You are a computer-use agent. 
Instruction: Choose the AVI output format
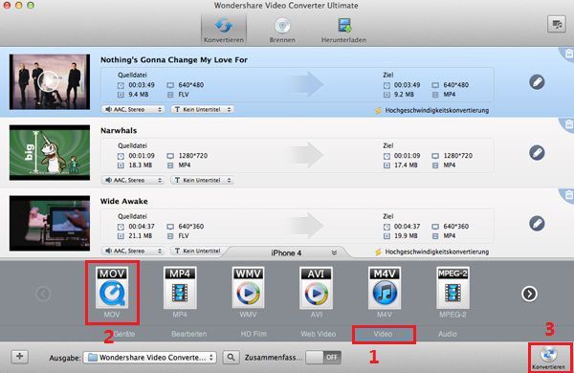click(317, 292)
